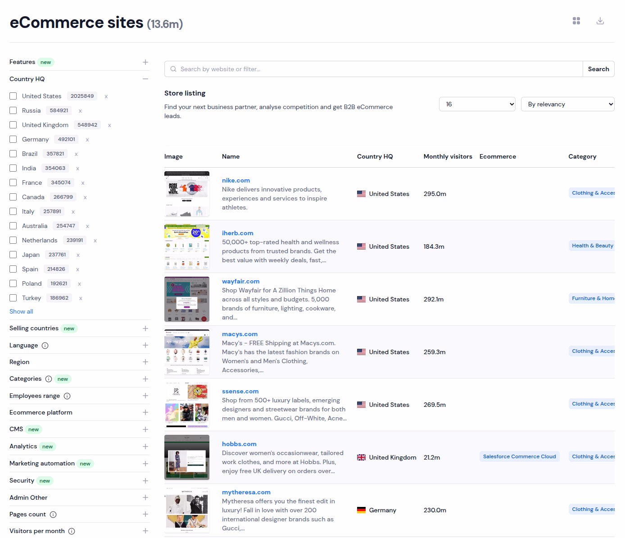The width and height of the screenshot is (625, 538).
Task: Click the Visitors per month info icon
Action: pyautogui.click(x=72, y=531)
